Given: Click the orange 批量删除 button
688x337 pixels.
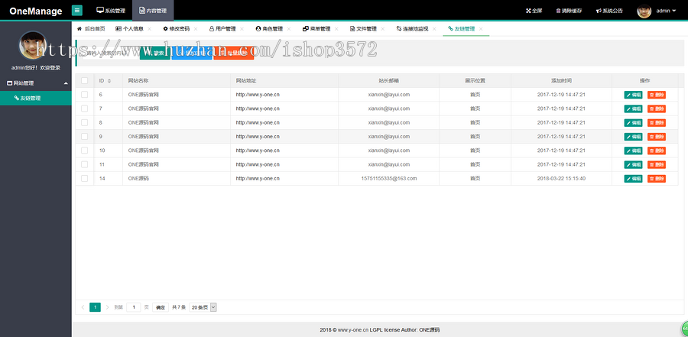Looking at the screenshot, I should pyautogui.click(x=233, y=53).
